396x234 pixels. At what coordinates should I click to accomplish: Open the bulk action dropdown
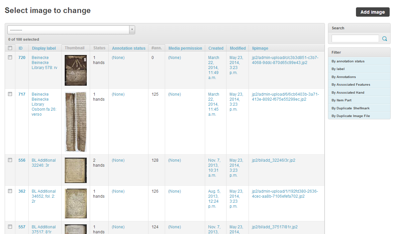(x=71, y=30)
